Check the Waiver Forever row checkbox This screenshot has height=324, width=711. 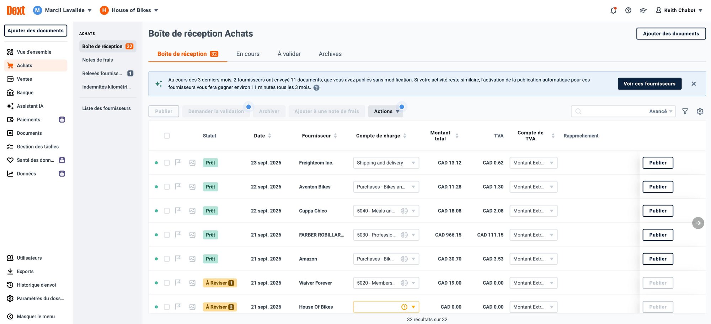coord(167,283)
